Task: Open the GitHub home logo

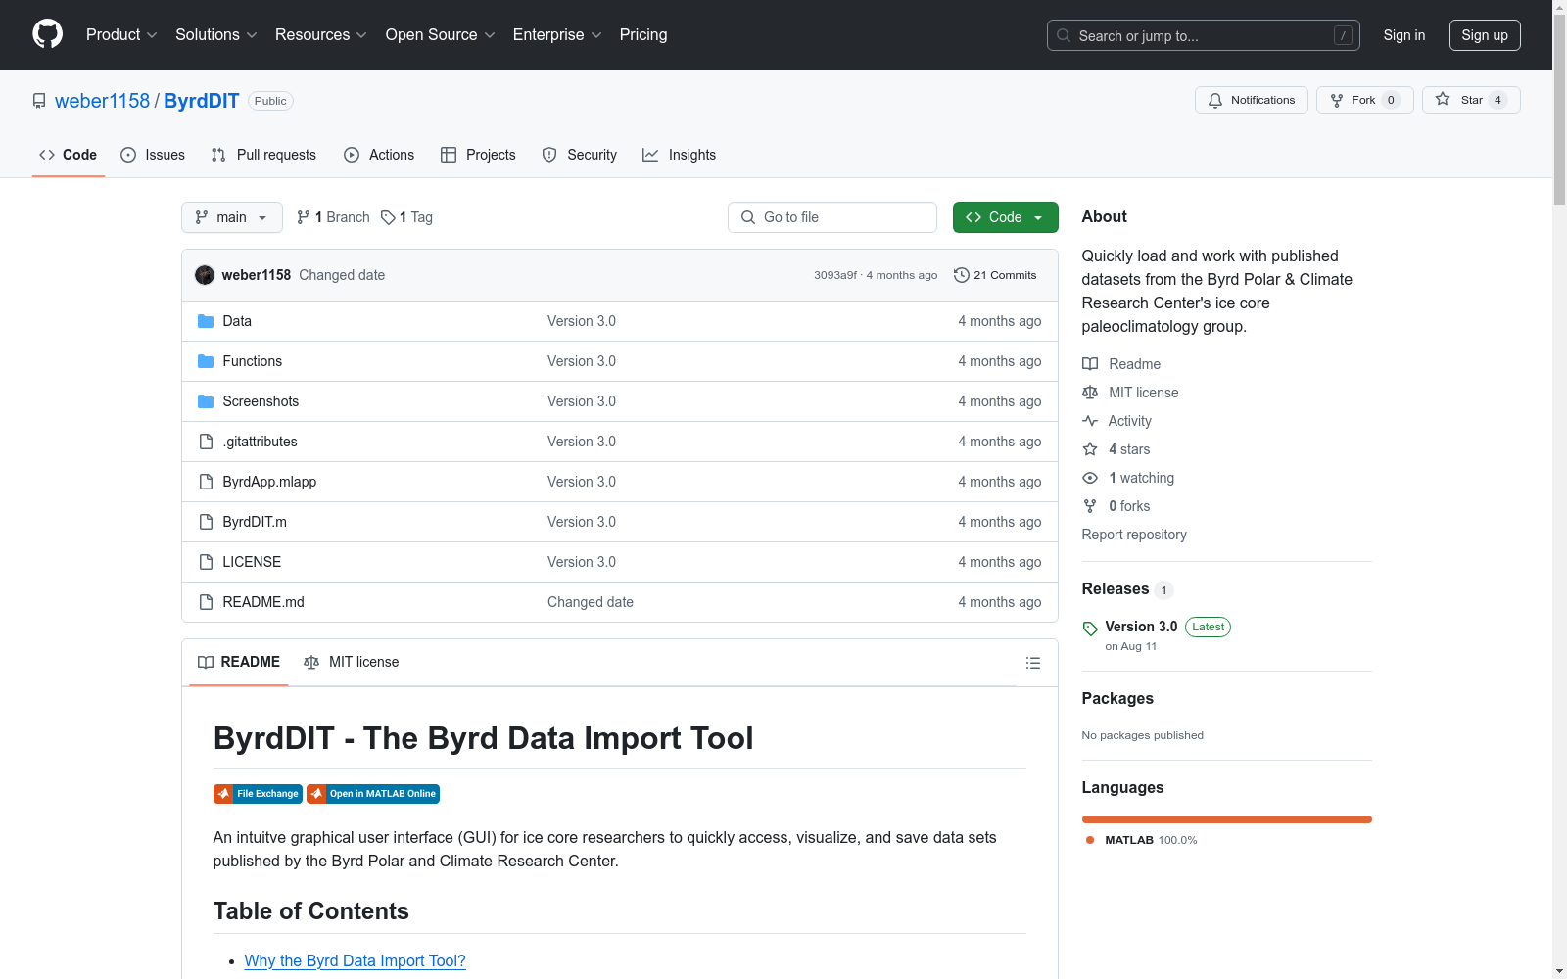Action: tap(47, 34)
